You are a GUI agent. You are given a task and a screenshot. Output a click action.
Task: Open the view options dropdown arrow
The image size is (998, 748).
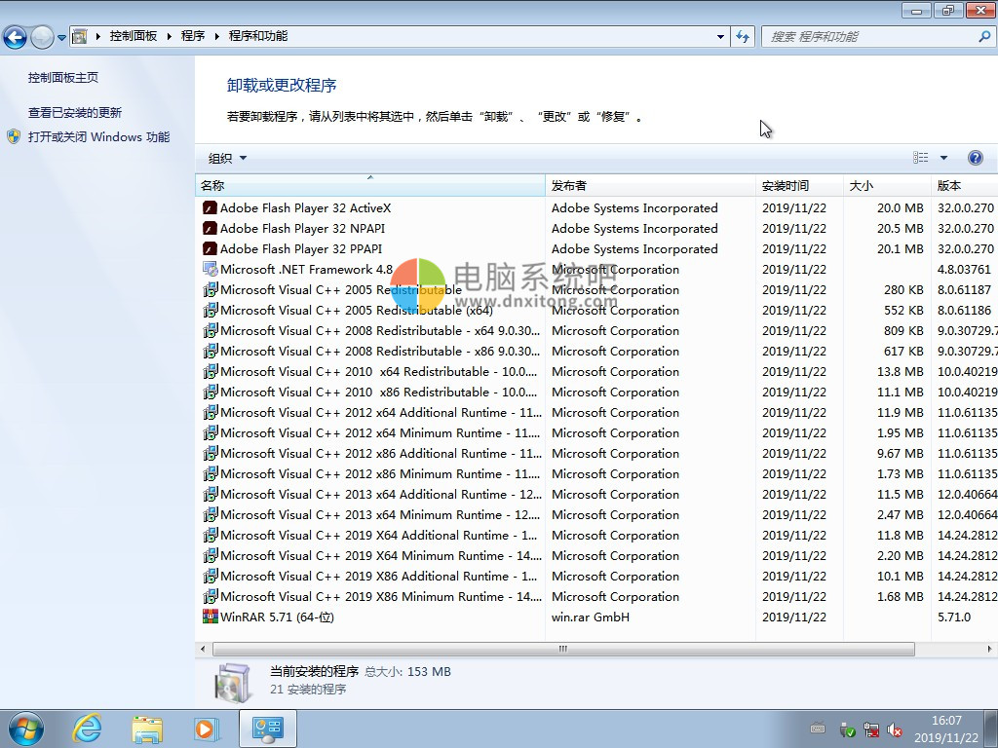point(943,158)
